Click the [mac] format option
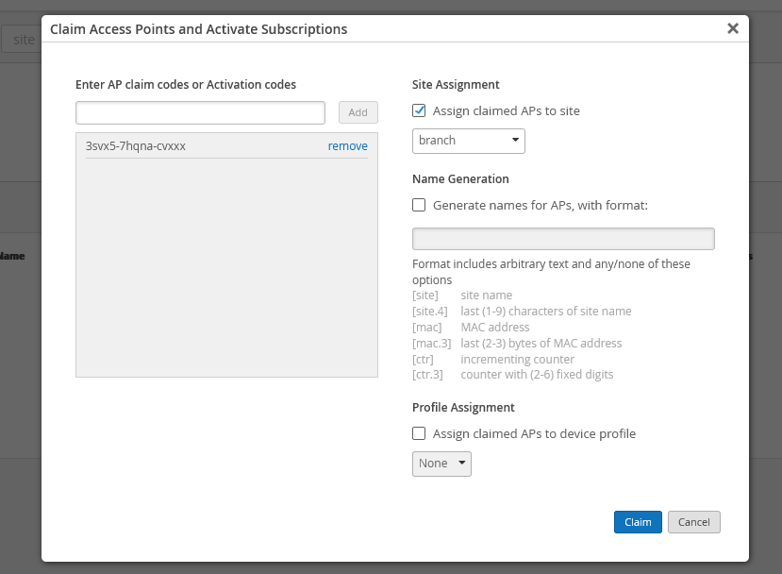This screenshot has width=782, height=574. pyautogui.click(x=425, y=328)
